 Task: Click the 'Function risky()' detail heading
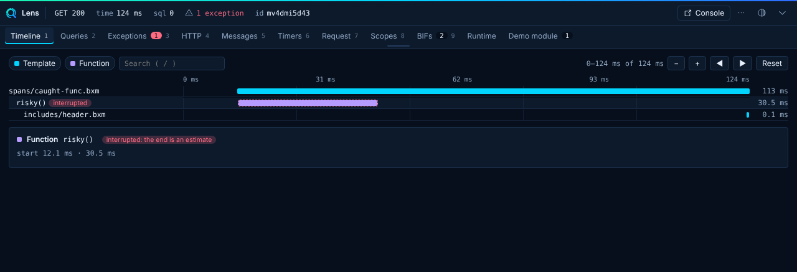coord(55,139)
